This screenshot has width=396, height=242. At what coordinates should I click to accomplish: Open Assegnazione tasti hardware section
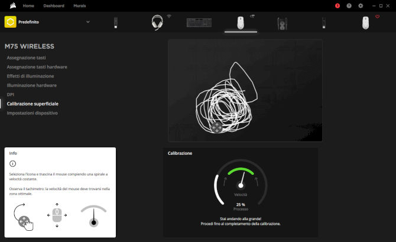[x=37, y=67]
